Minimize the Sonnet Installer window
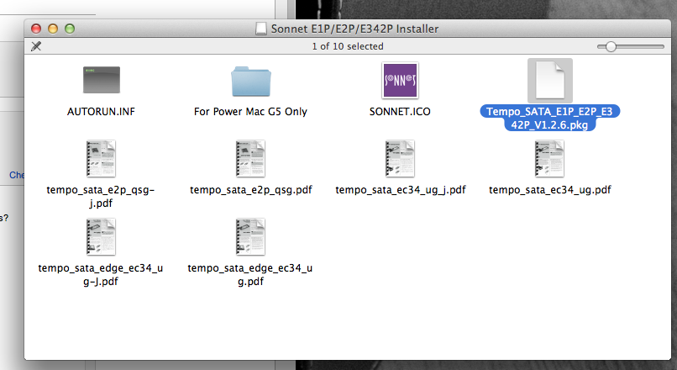The height and width of the screenshot is (370, 677). point(53,29)
